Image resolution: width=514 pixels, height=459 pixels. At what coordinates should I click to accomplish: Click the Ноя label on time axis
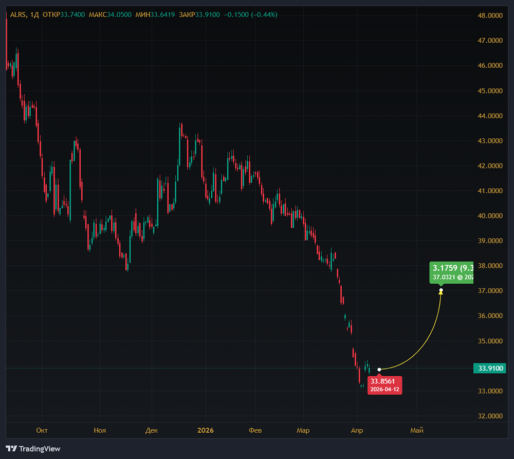(x=100, y=431)
